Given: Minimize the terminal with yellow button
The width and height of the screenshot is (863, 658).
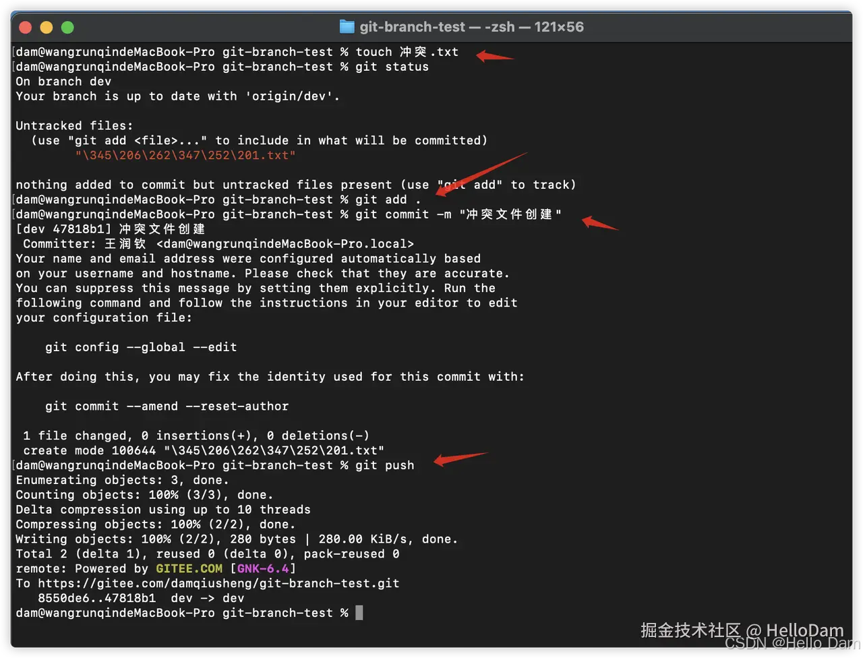Looking at the screenshot, I should click(47, 28).
